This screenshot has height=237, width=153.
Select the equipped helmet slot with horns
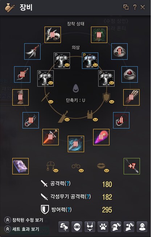coord(53,35)
